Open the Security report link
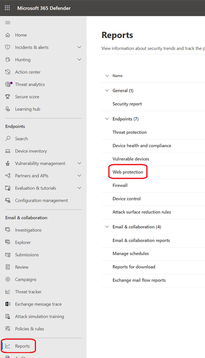Screen dimensions: 205x358 (127, 104)
